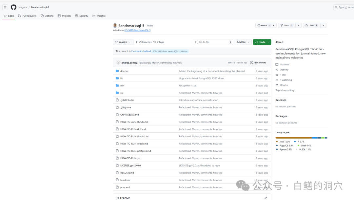The width and height of the screenshot is (354, 200).
Task: Follow the ECI-SGBD/BenchmarkSQL-5 fork source link
Action: [x=137, y=30]
